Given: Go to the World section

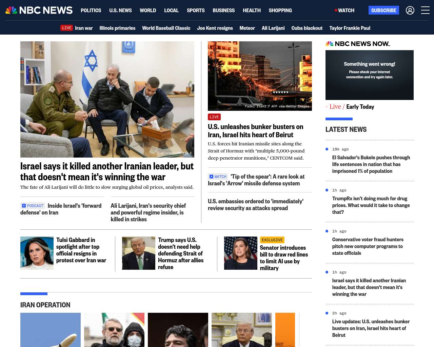Looking at the screenshot, I should pyautogui.click(x=148, y=11).
